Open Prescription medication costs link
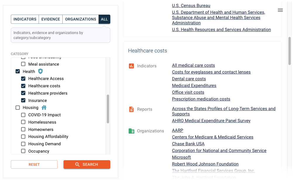Viewport: 294px width, 181px height. coord(201,99)
